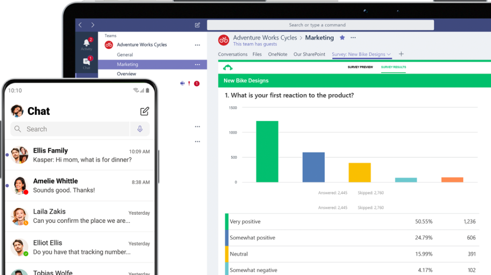Add a new tab with the plus icon
The width and height of the screenshot is (491, 275).
pyautogui.click(x=401, y=54)
